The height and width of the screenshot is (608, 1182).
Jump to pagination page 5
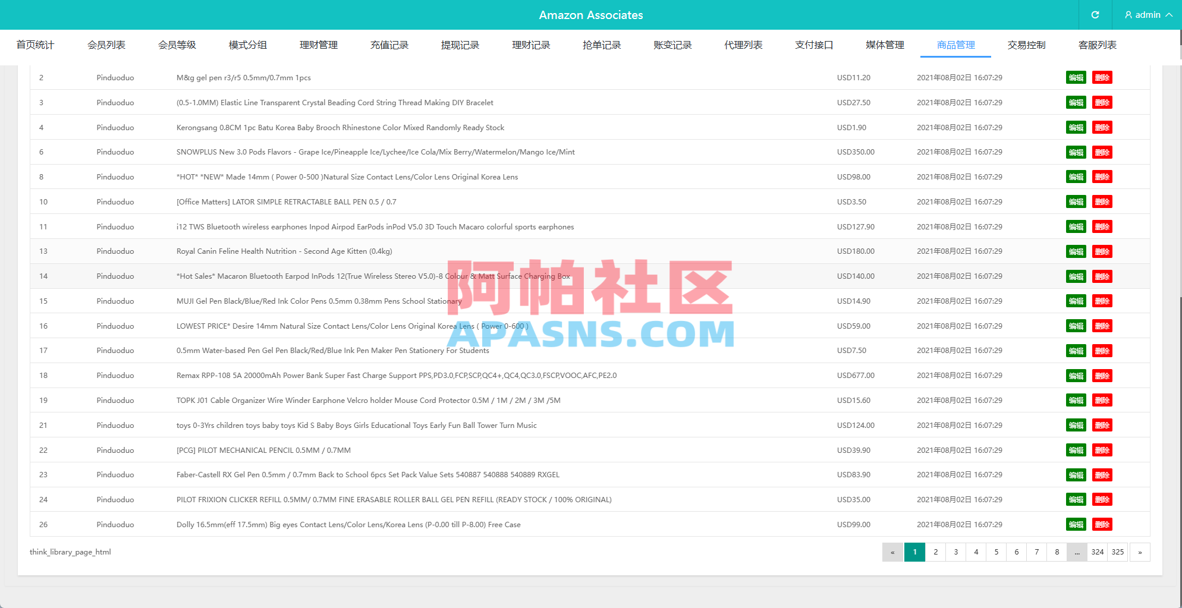[x=996, y=552]
